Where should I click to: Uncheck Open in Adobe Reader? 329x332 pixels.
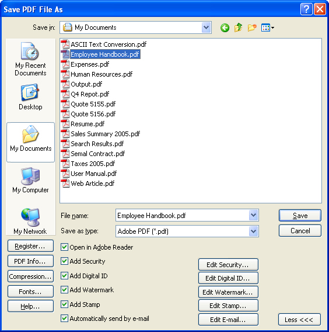tap(64, 247)
